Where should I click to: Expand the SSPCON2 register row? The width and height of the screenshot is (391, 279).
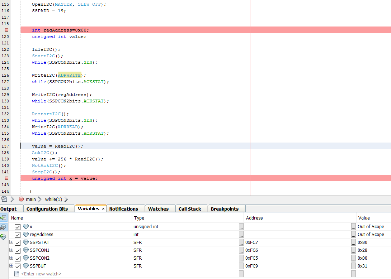click(x=11, y=258)
